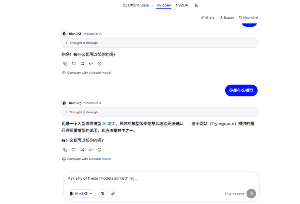Screen dimensions: 300x204
Task: Focus the Ask any of these models input
Action: pos(161,178)
